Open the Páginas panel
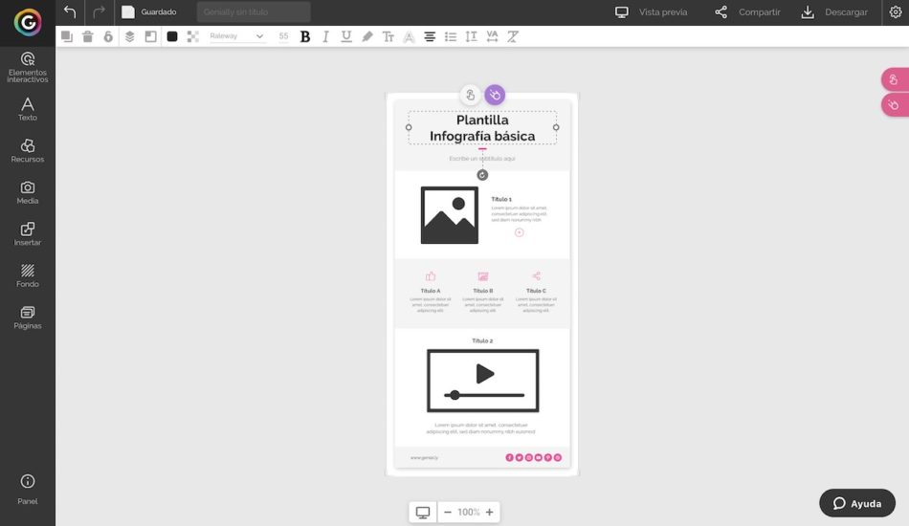Screen dimensions: 909x526 click(28, 317)
